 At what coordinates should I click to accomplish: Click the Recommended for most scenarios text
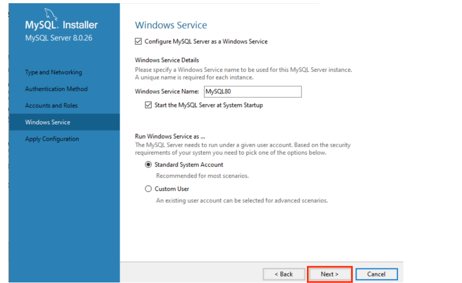pos(202,176)
